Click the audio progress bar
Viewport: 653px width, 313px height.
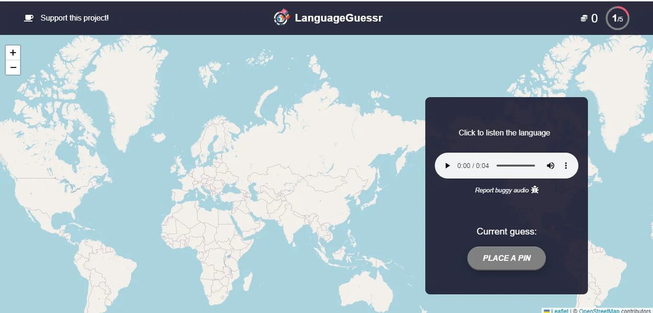516,165
